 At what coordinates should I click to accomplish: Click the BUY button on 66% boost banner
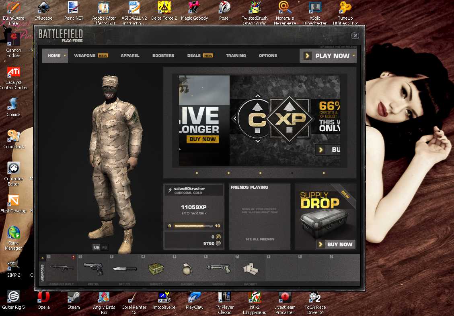[x=328, y=149]
